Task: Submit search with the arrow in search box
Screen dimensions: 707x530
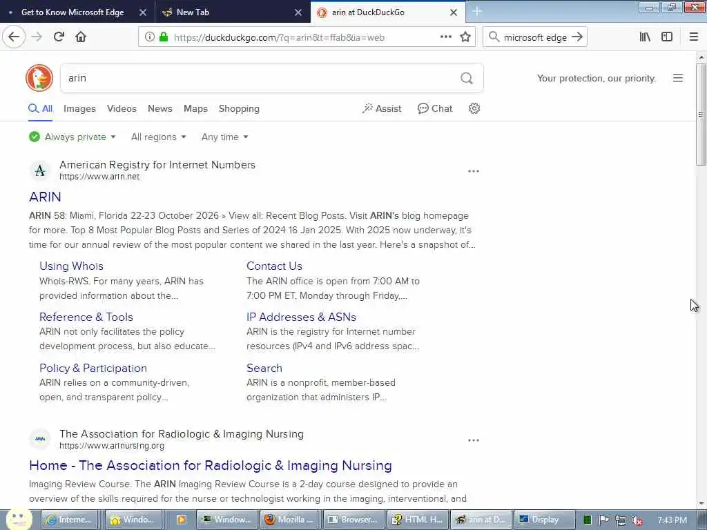Action: pos(577,37)
